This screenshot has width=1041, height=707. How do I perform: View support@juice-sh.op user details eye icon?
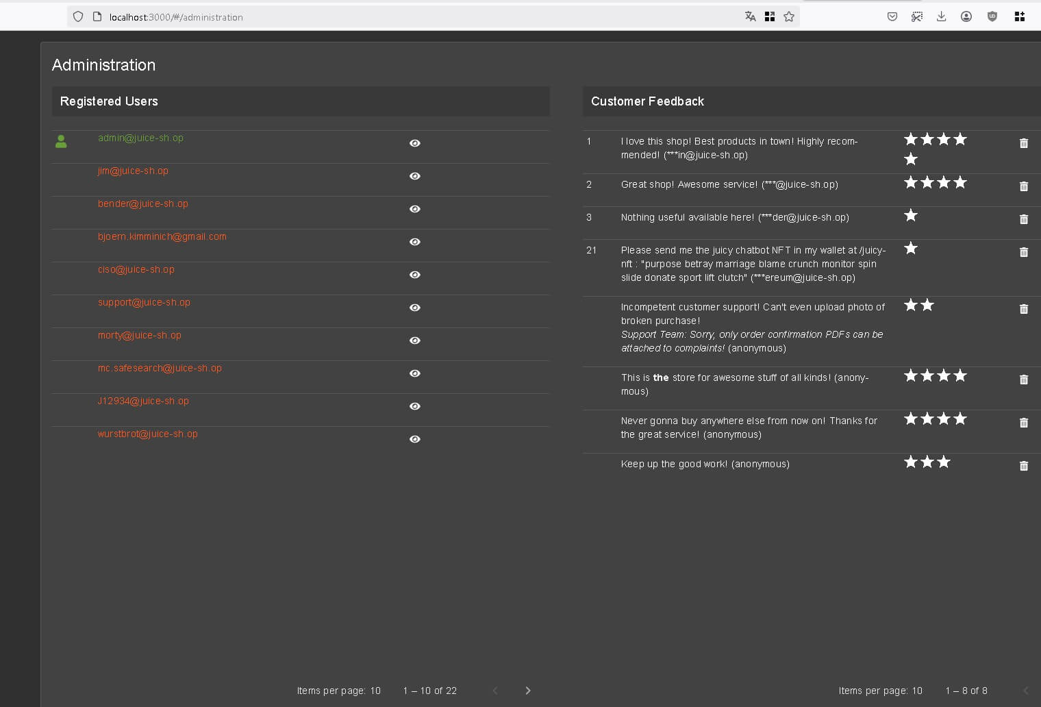pos(414,308)
